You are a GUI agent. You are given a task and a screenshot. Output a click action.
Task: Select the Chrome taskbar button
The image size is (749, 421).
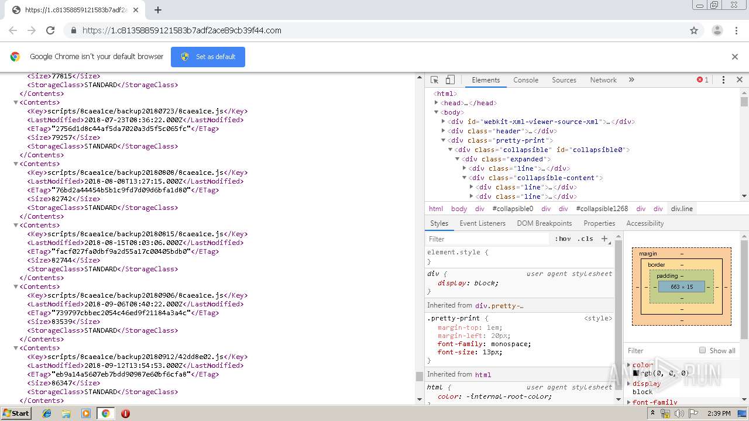point(106,413)
